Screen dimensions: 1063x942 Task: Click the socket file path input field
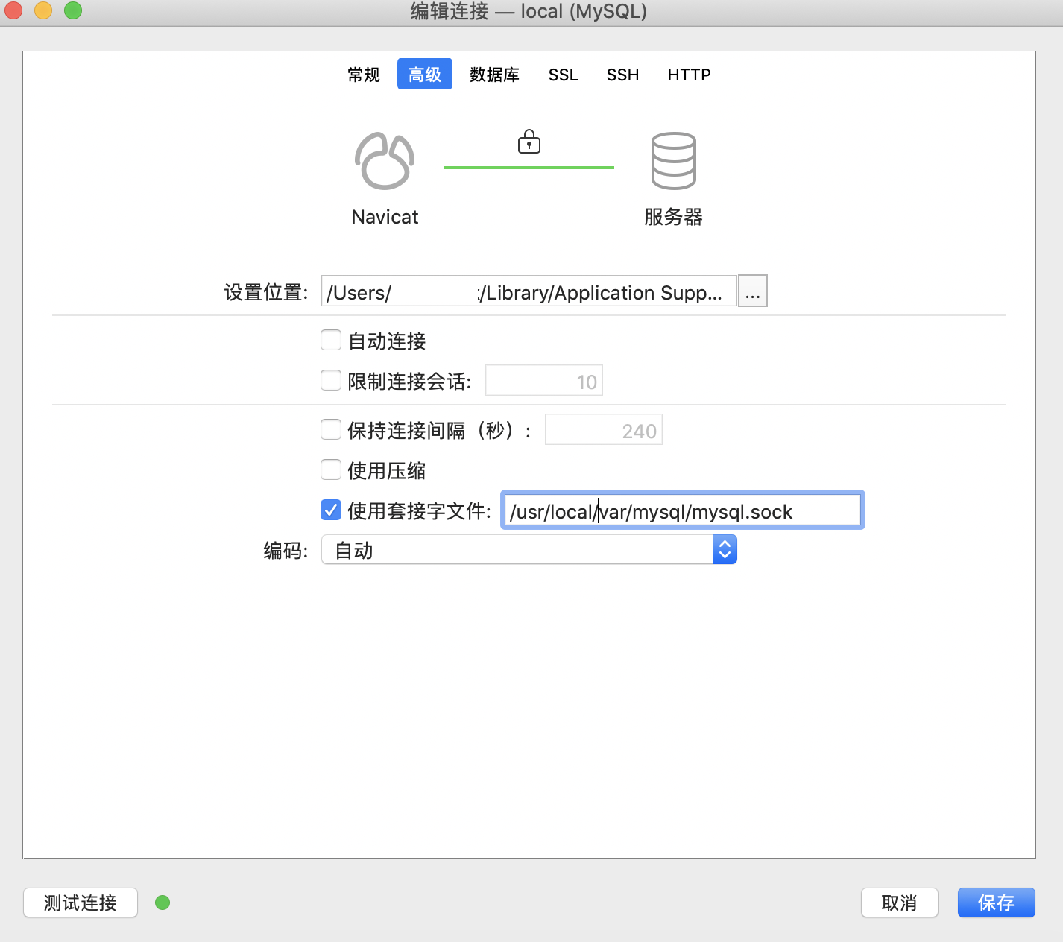click(682, 511)
